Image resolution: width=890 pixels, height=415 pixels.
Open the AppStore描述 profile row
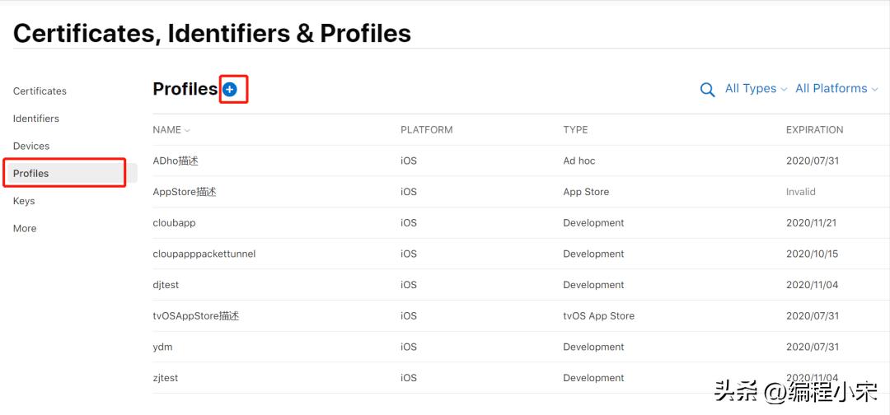(x=185, y=192)
